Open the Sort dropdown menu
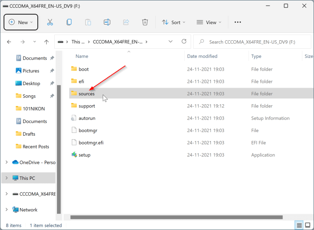This screenshot has width=314, height=230. 174,22
